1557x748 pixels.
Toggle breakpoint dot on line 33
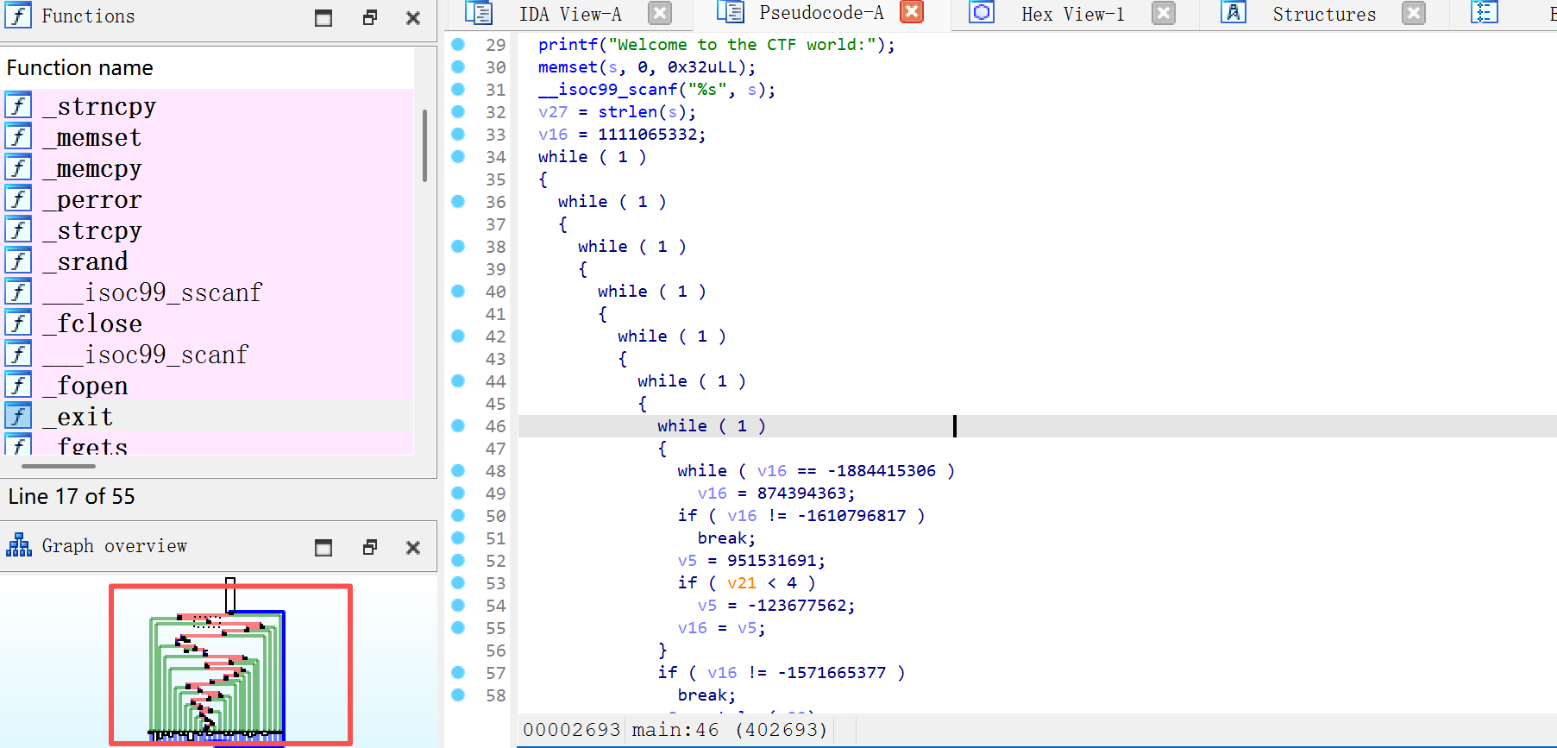coord(458,134)
